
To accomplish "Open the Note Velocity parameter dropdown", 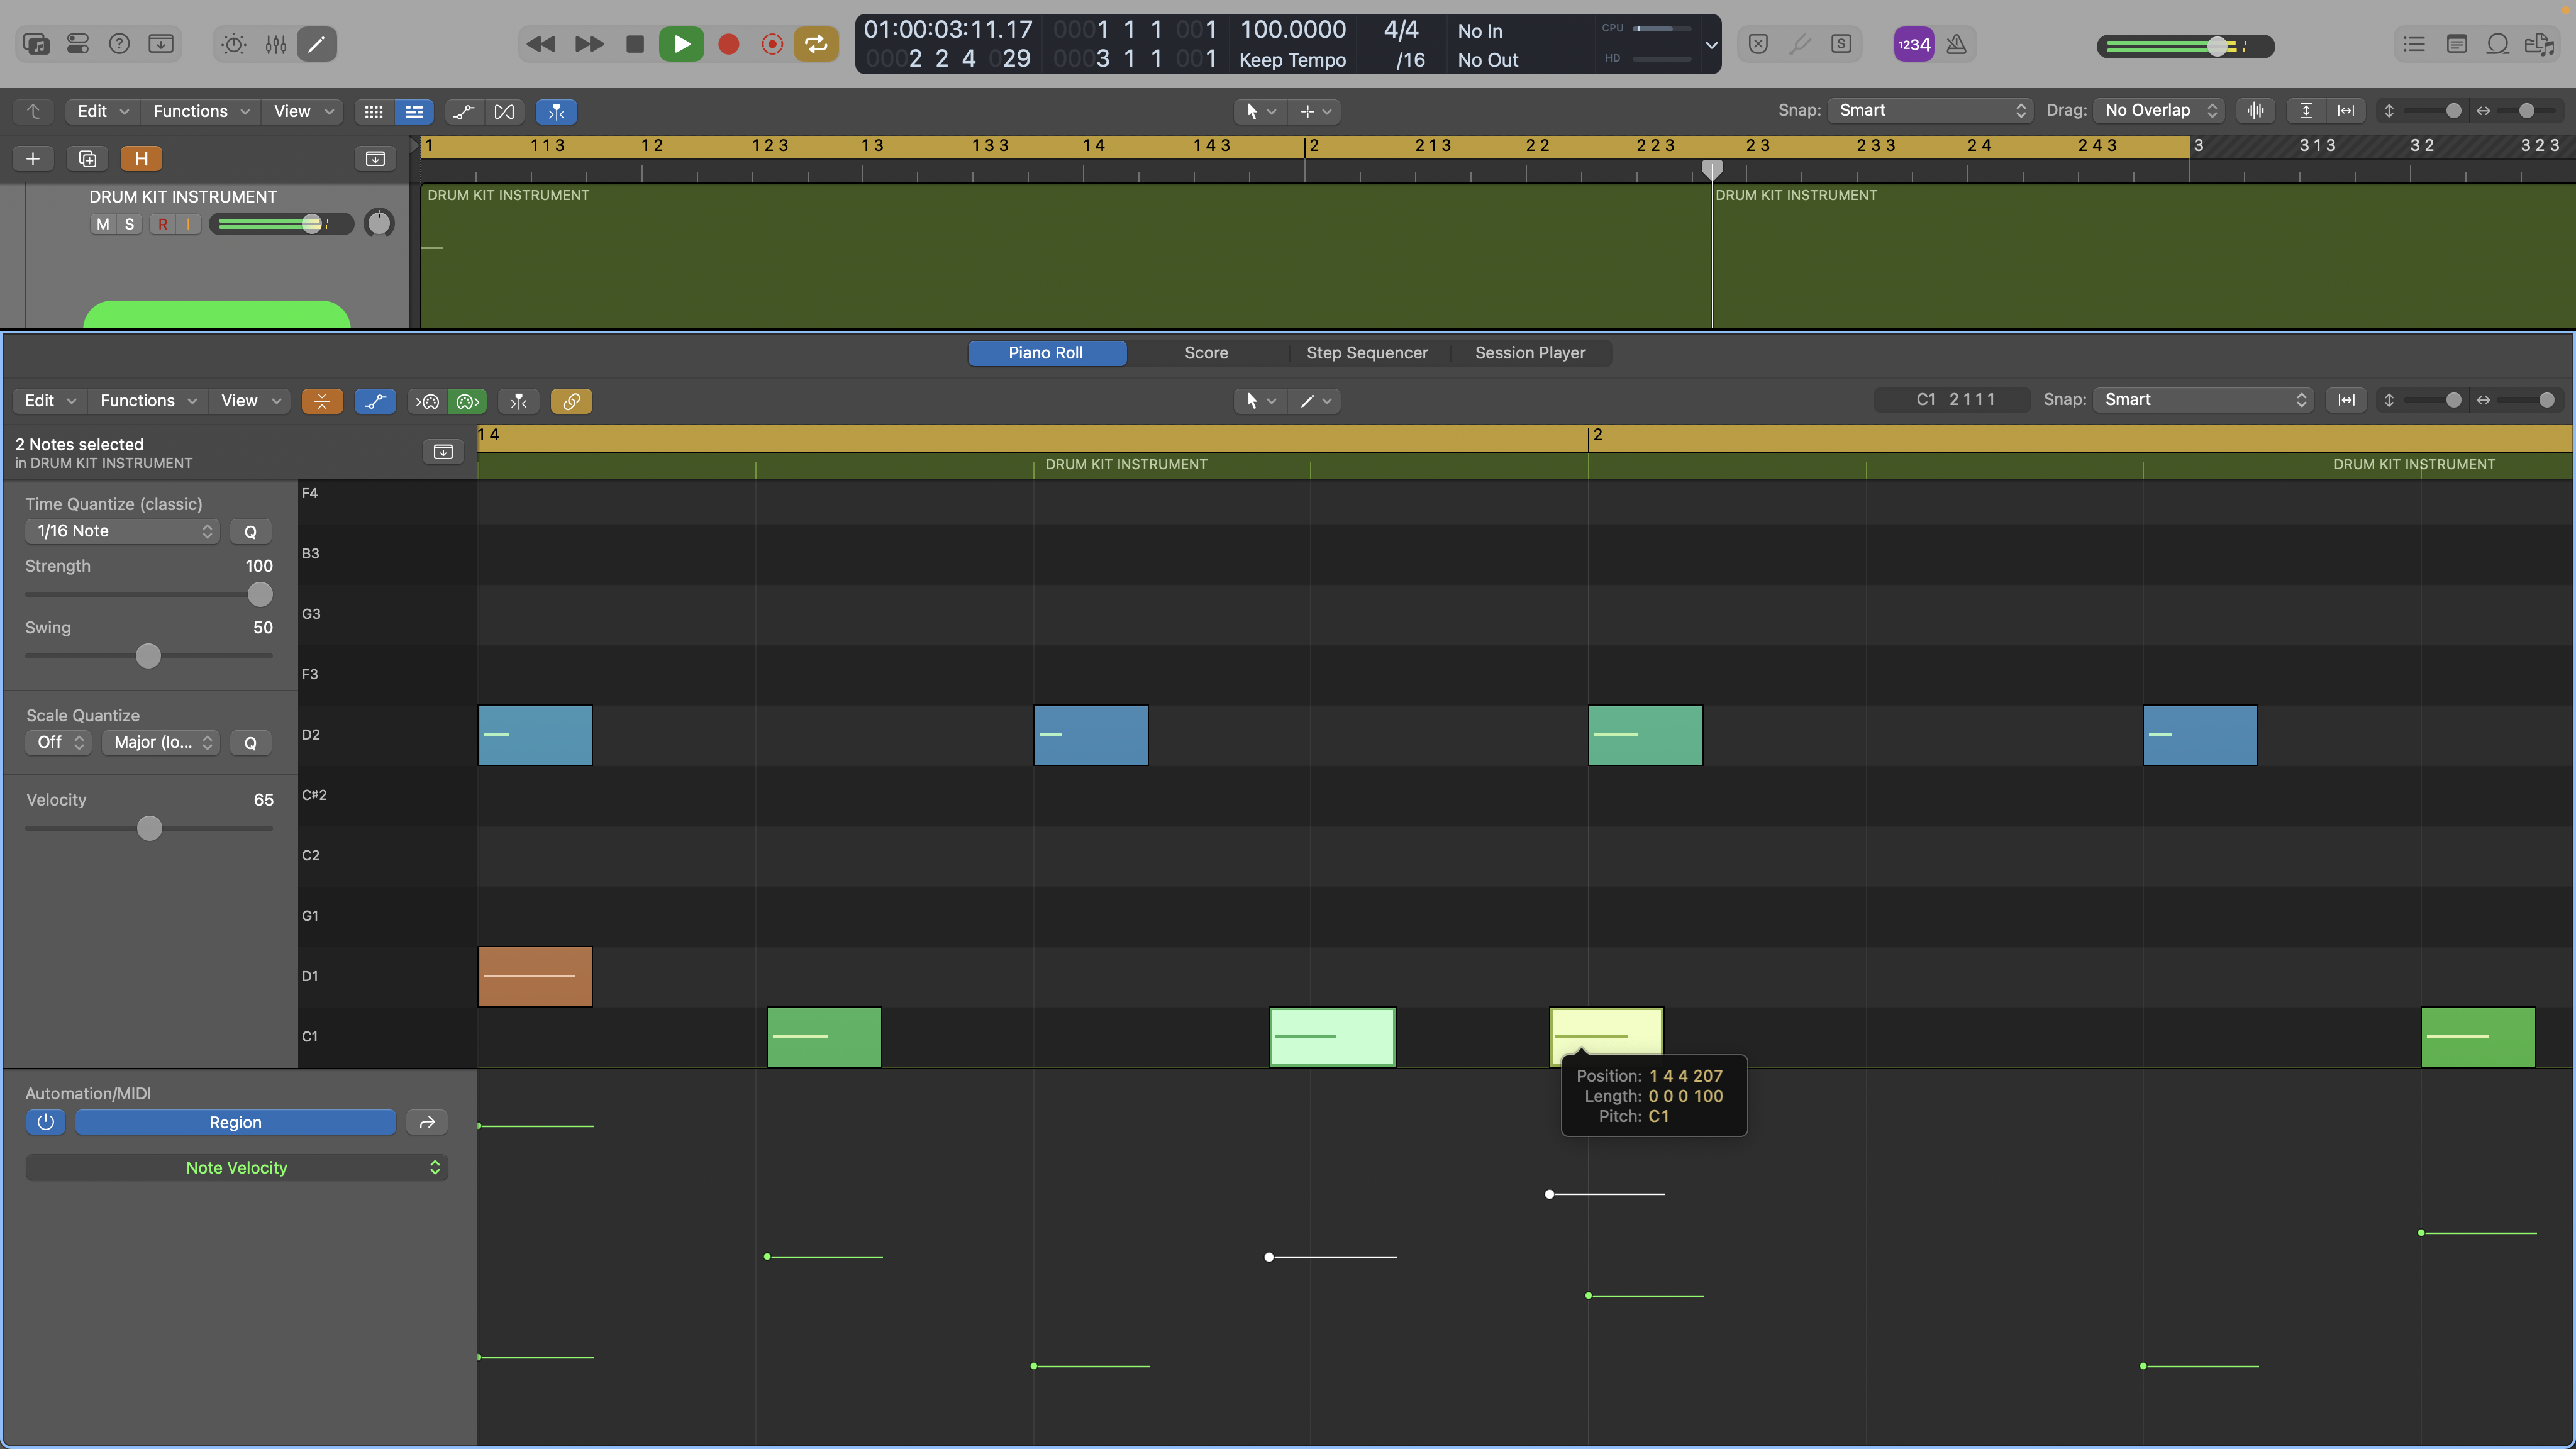I will [x=236, y=1167].
